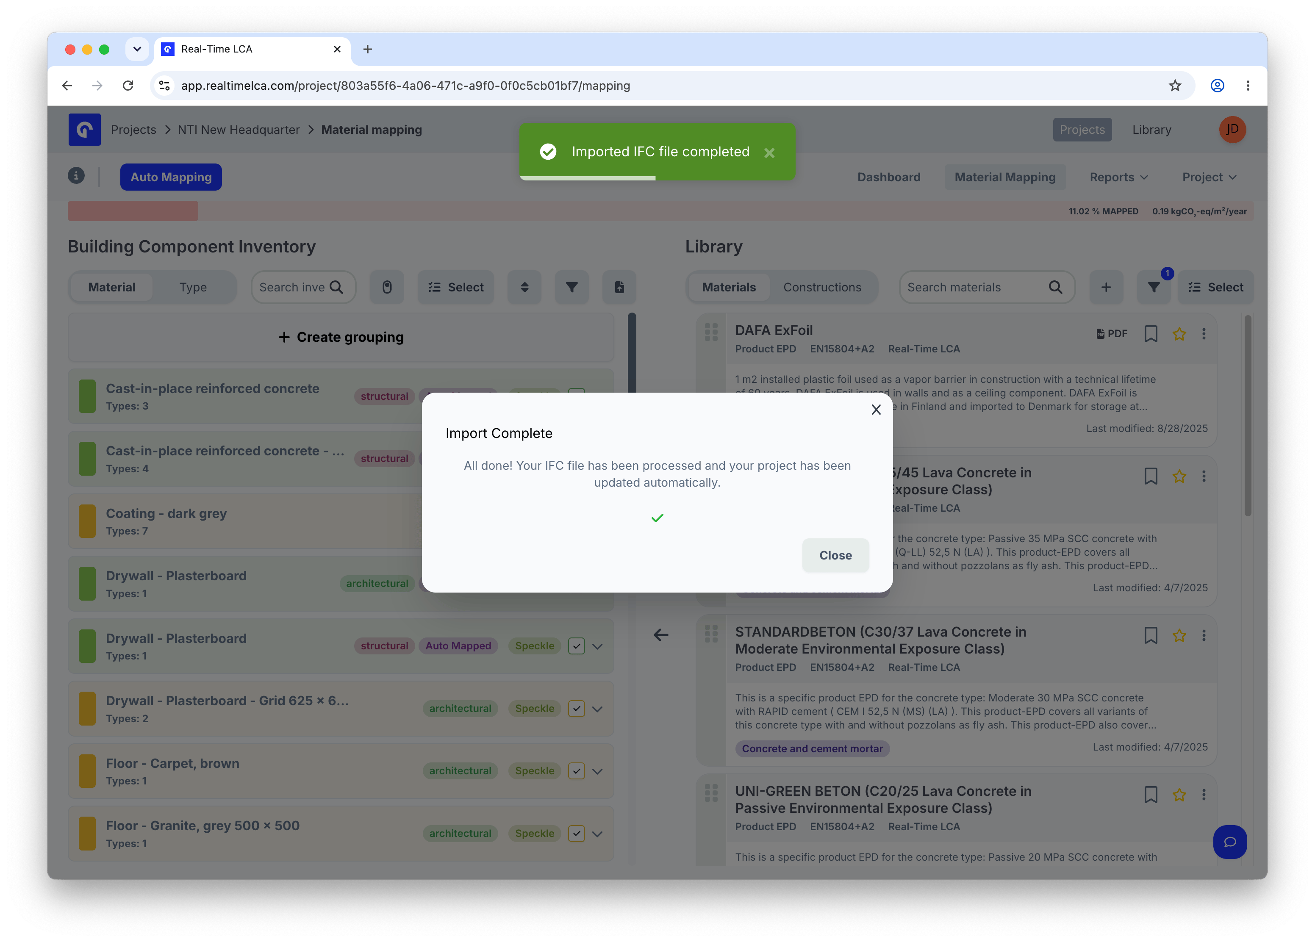Focus the Search materials field
Viewport: 1315px width, 942px height.
pyautogui.click(x=987, y=288)
